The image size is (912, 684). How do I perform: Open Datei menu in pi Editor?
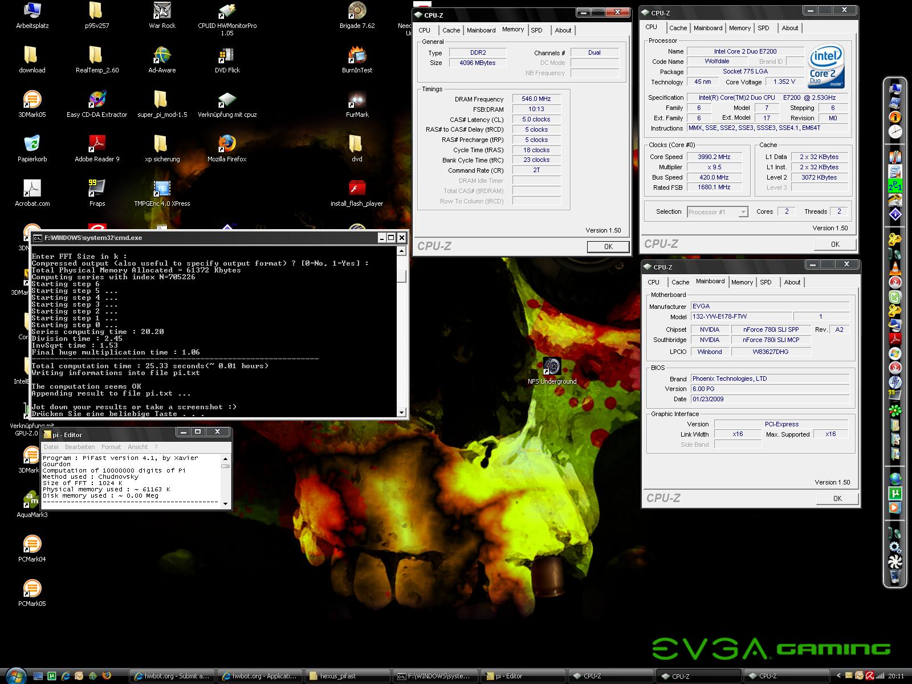[x=51, y=447]
